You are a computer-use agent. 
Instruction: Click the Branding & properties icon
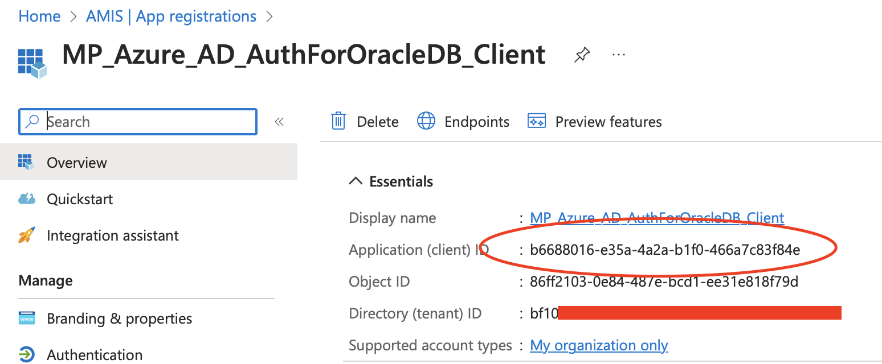27,318
